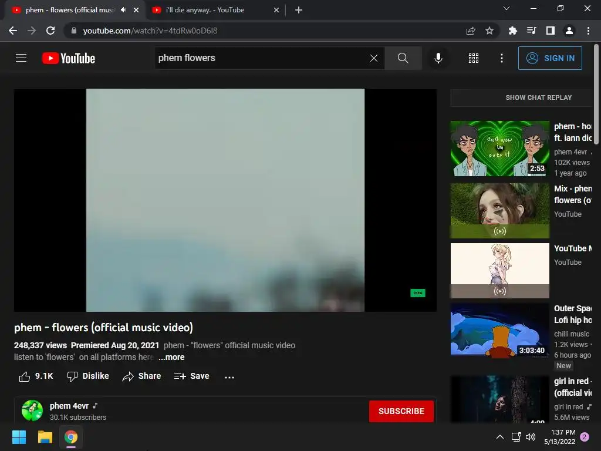Open YouTube settings three-dot menu

502,58
